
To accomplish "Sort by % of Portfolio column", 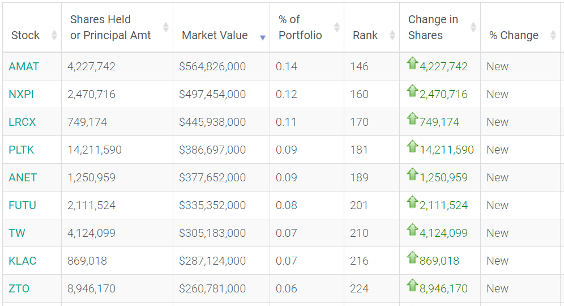I will click(x=300, y=27).
